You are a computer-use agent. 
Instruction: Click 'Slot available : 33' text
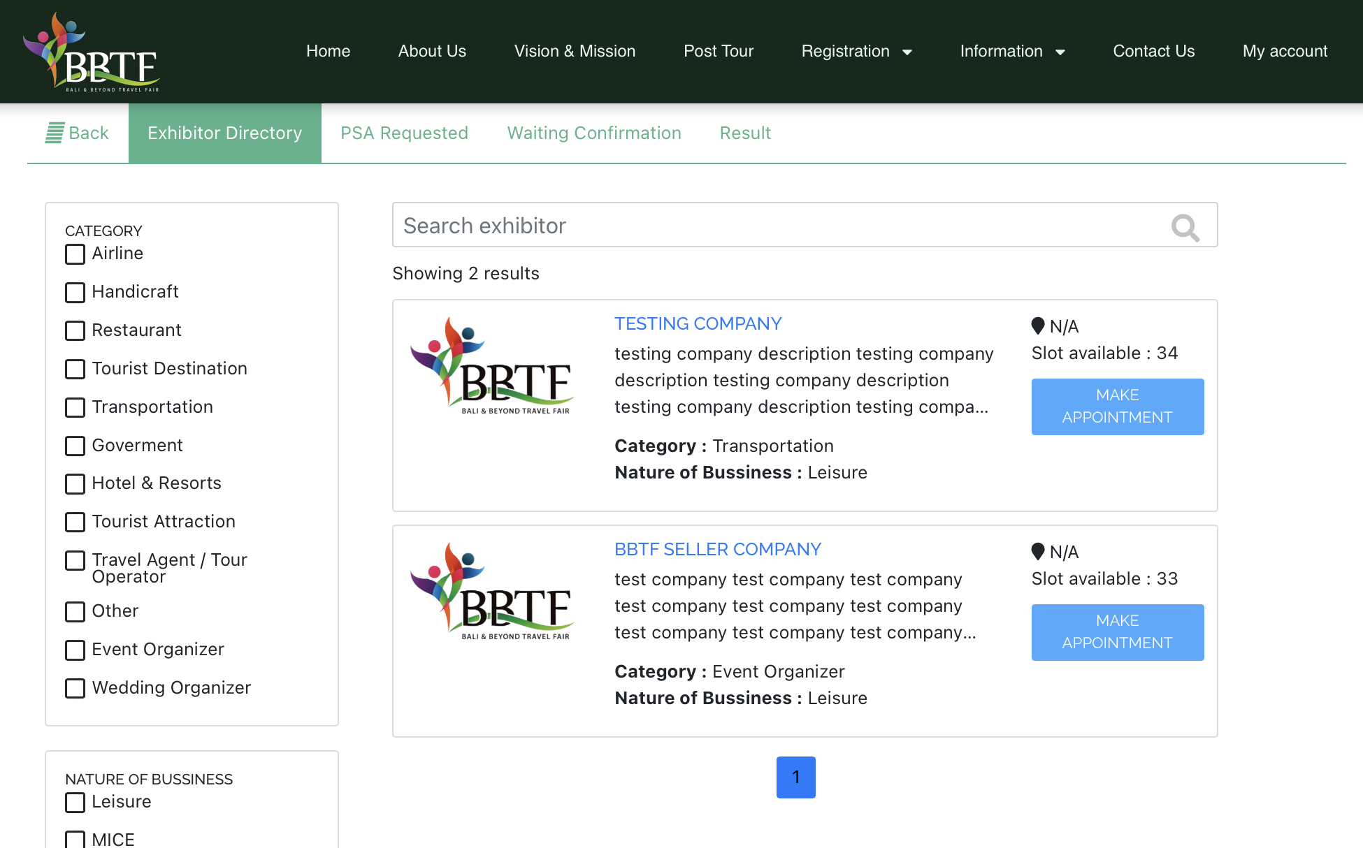(1104, 578)
